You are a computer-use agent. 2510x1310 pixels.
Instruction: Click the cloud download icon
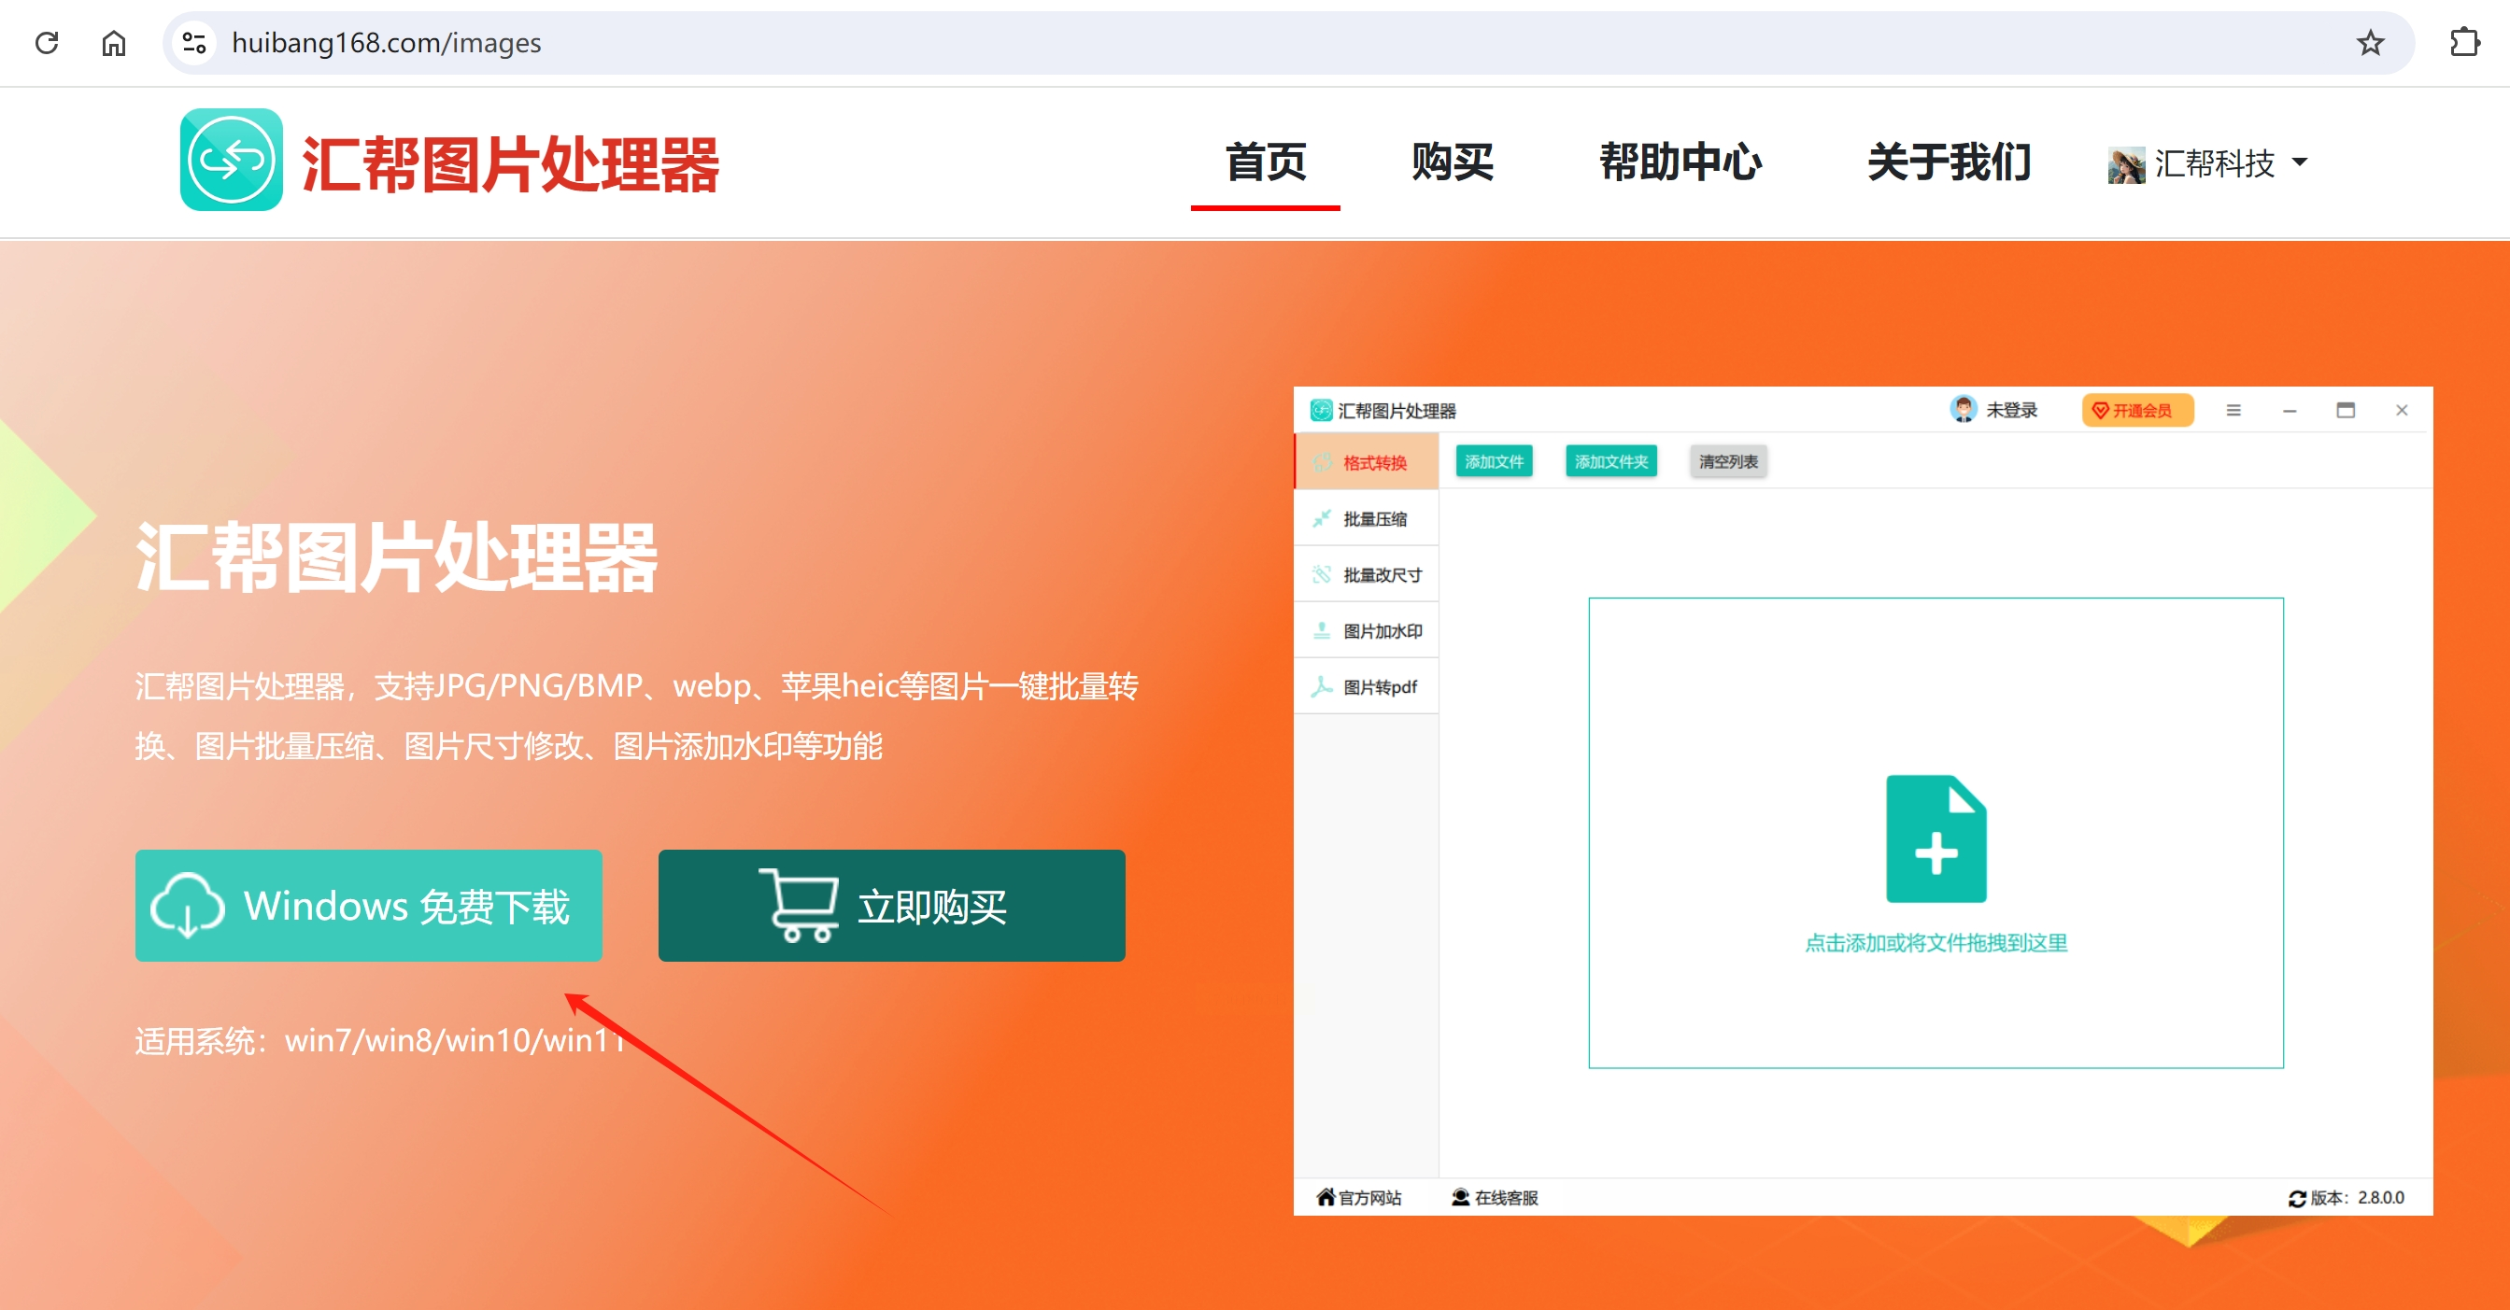coord(188,906)
